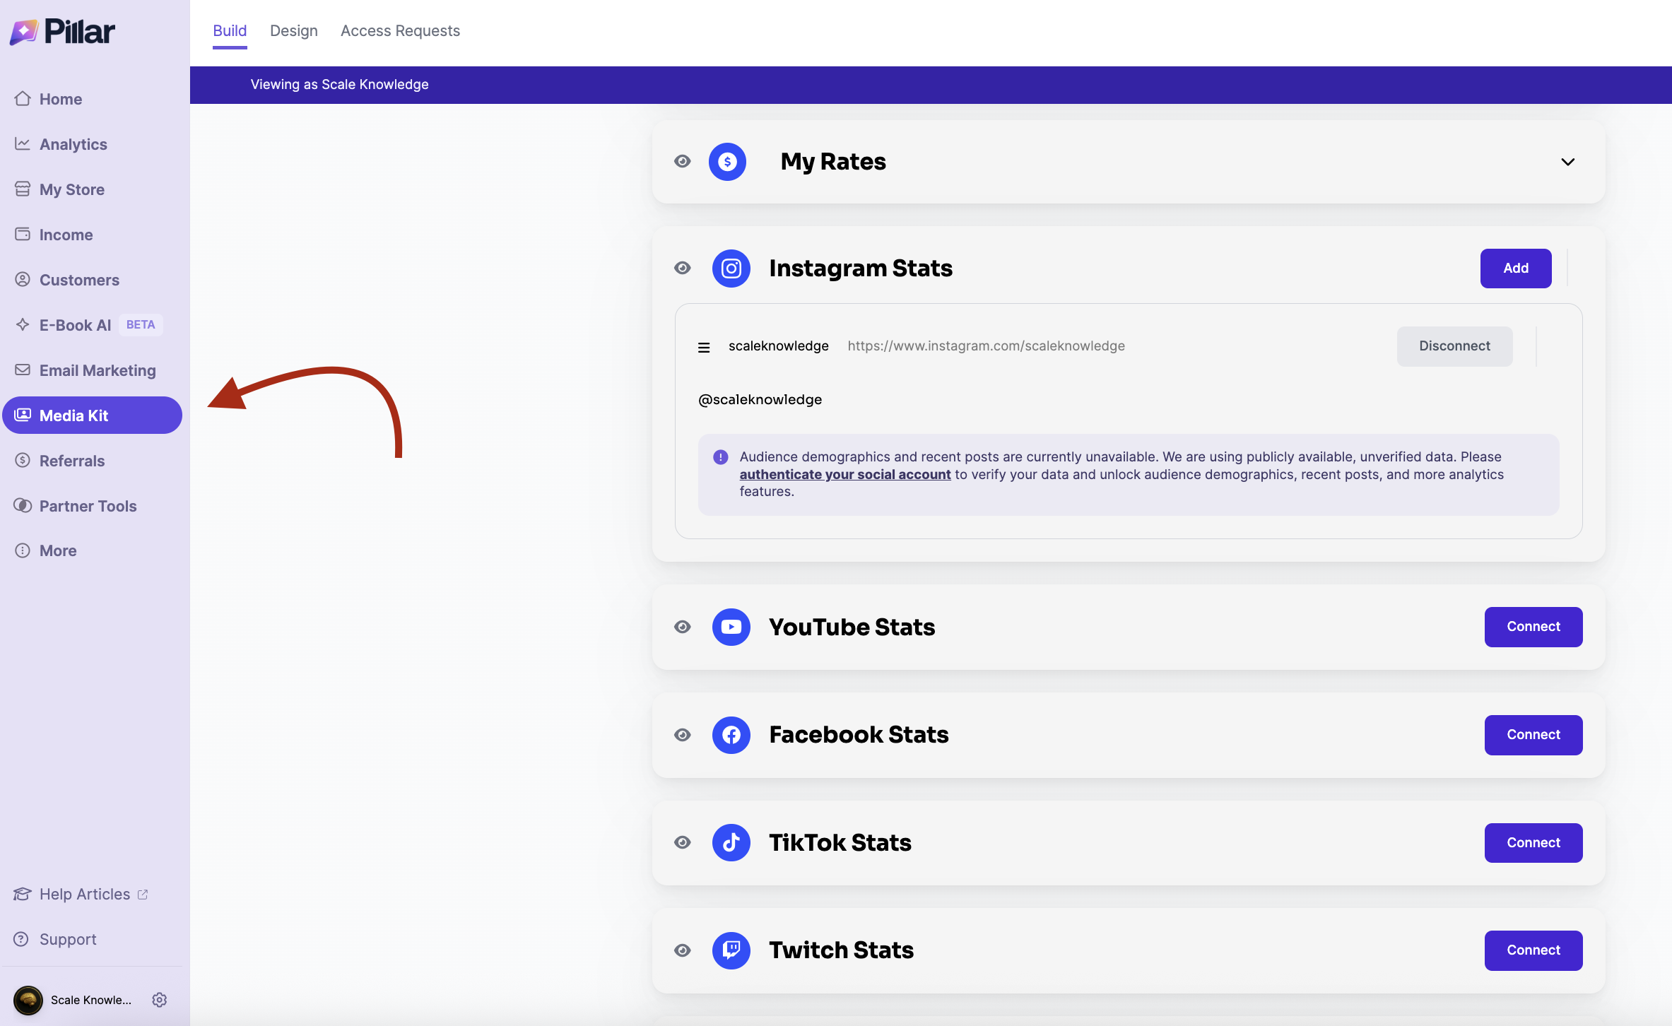Connect TikTok Stats
1672x1026 pixels.
(x=1533, y=842)
